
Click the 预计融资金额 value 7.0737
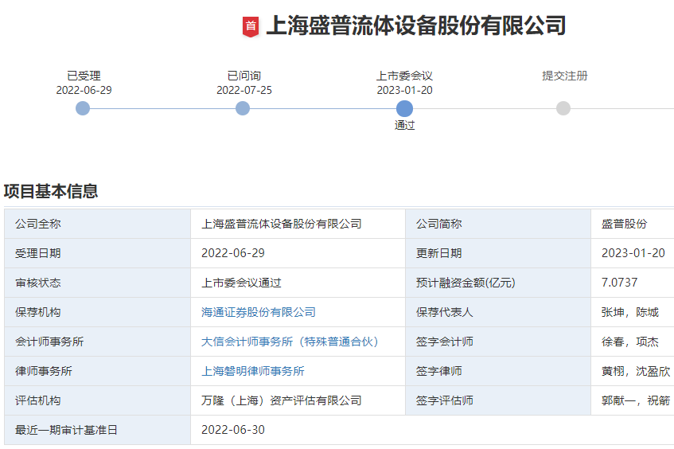coord(619,283)
